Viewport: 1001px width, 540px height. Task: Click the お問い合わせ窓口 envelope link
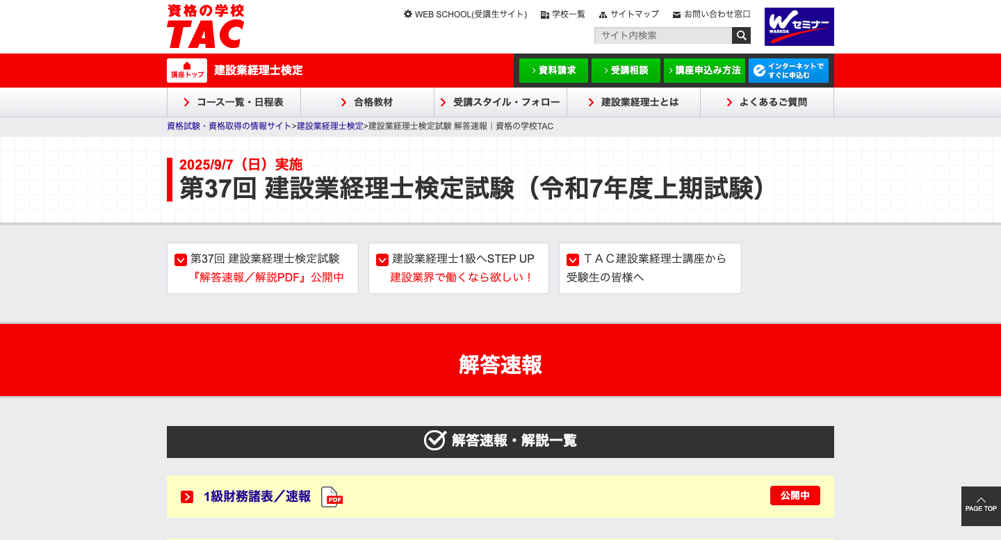coord(711,14)
